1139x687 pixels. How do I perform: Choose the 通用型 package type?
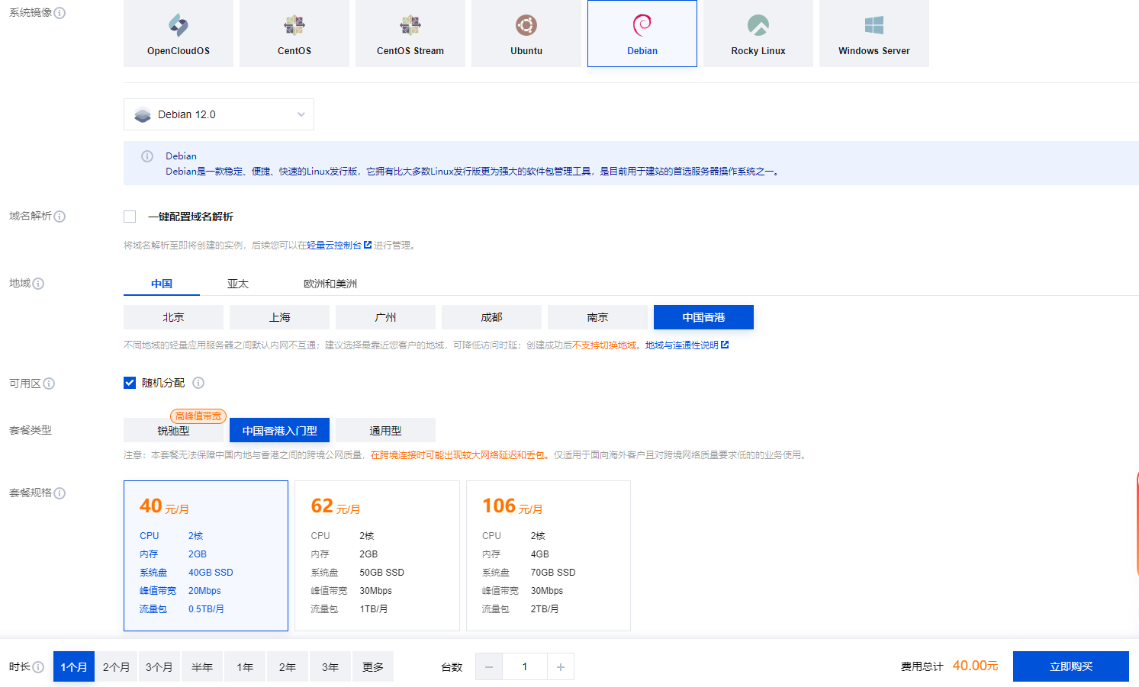(x=385, y=429)
